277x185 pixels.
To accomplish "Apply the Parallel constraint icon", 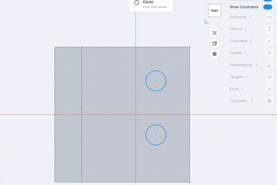I will (269, 53).
